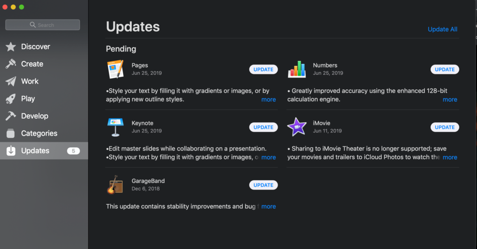Click the Discover star icon in sidebar
477x249 pixels.
11,47
